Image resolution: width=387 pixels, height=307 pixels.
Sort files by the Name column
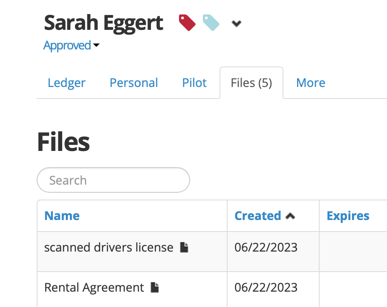pos(62,216)
